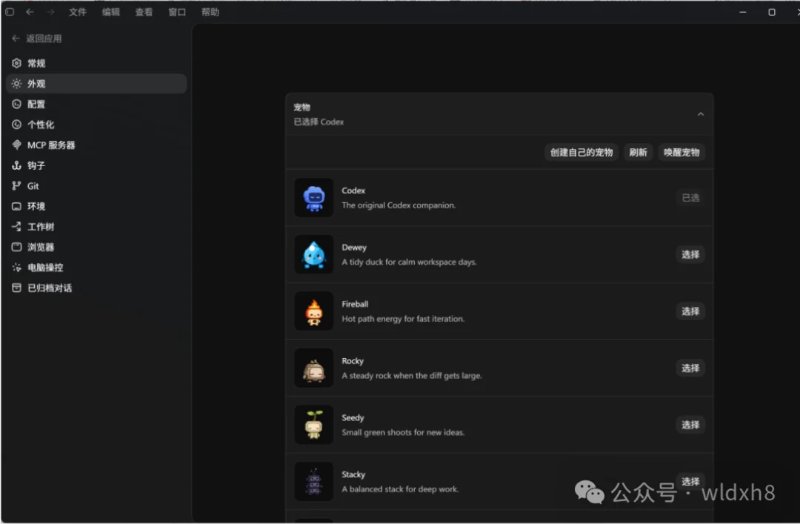The width and height of the screenshot is (800, 524).
Task: Click the 已选择 Codex status text
Action: pos(319,122)
